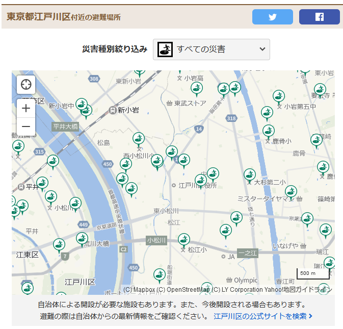343x329 pixels.
Task: Click the disaster pictogram in the filter box
Action: click(x=165, y=49)
